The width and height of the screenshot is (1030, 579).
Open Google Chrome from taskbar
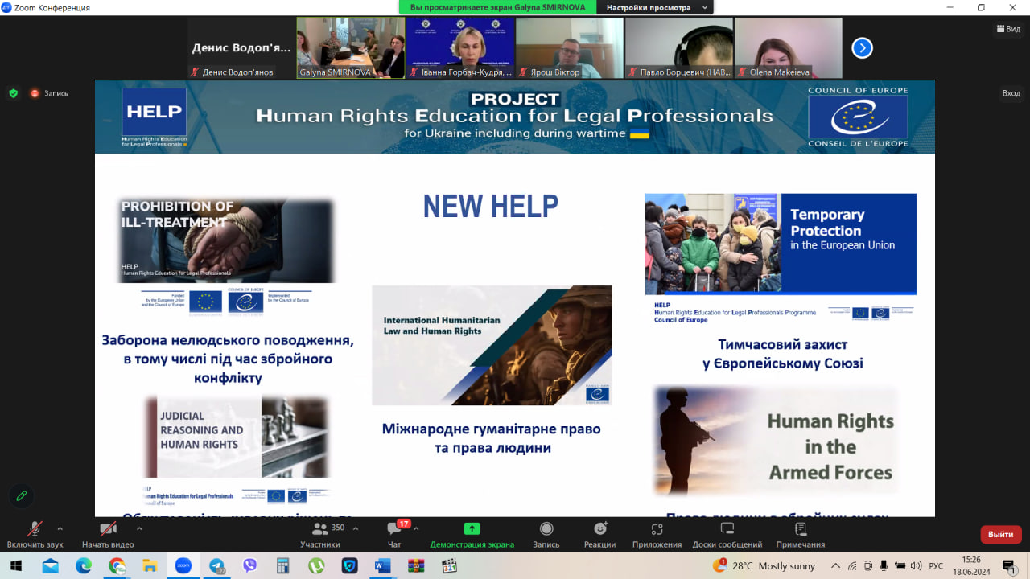coord(117,565)
